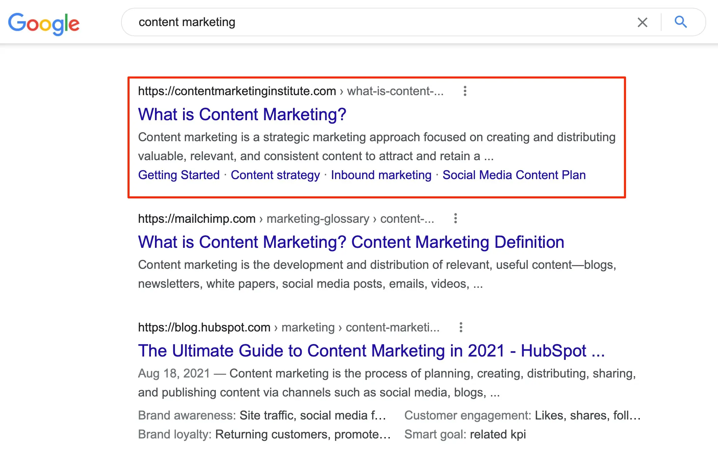Clear the search query with X
Image resolution: width=718 pixels, height=453 pixels.
click(x=642, y=22)
